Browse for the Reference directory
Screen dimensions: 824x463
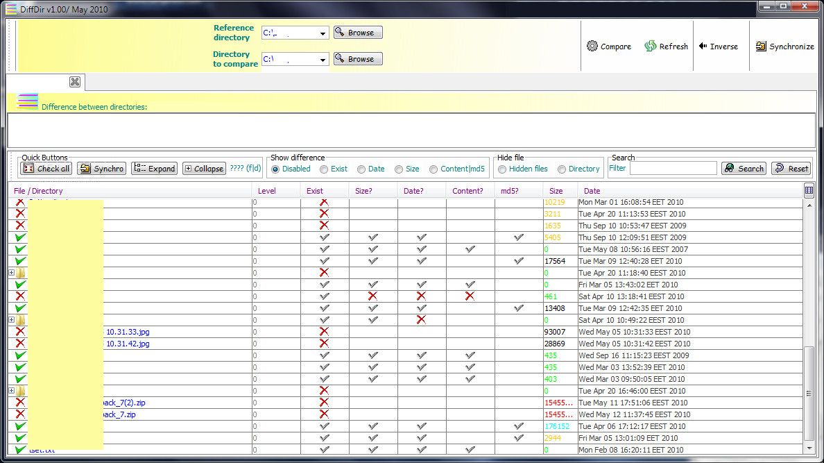coord(358,33)
